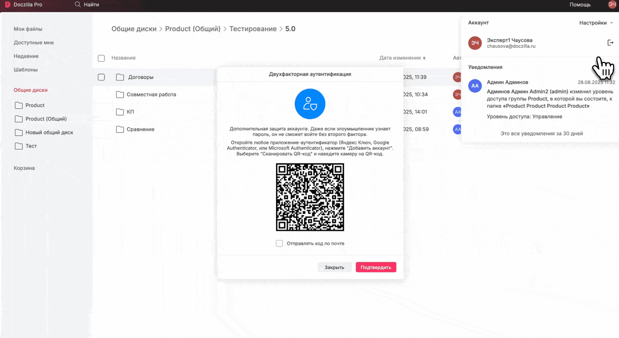Enable Отправлять код по почте checkbox
The width and height of the screenshot is (619, 338).
(x=279, y=243)
